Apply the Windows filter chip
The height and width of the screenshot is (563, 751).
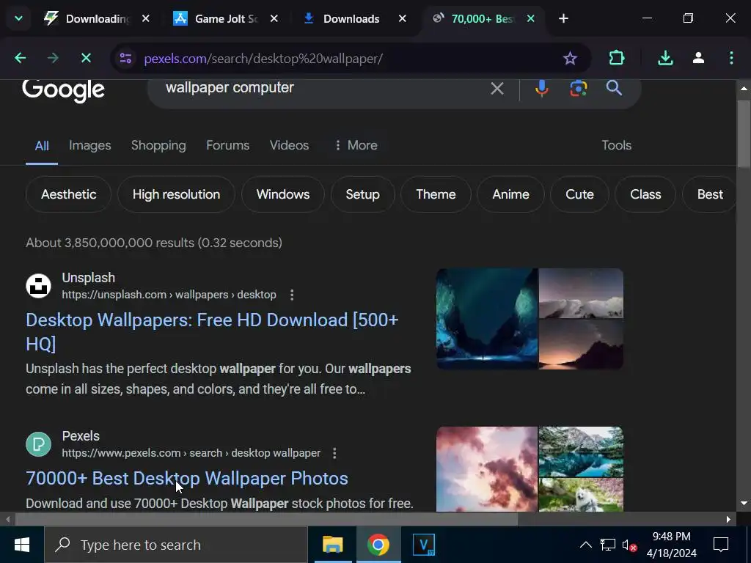coord(283,194)
